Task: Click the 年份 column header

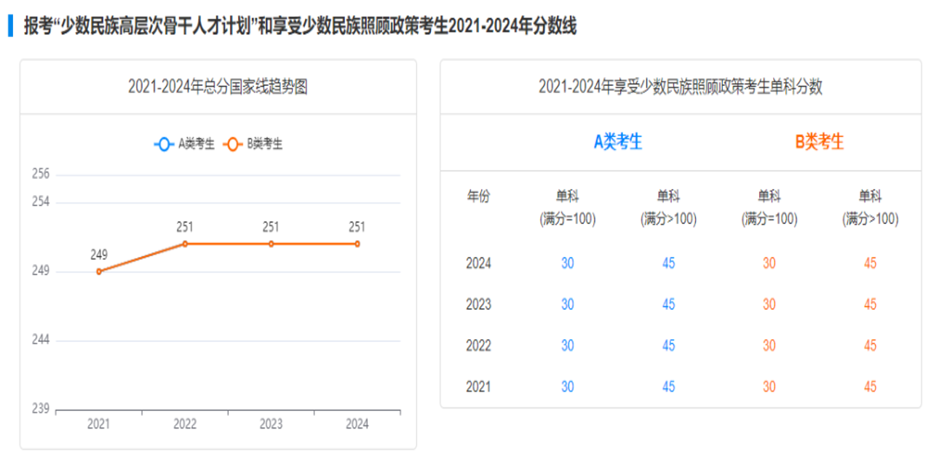Action: (478, 196)
